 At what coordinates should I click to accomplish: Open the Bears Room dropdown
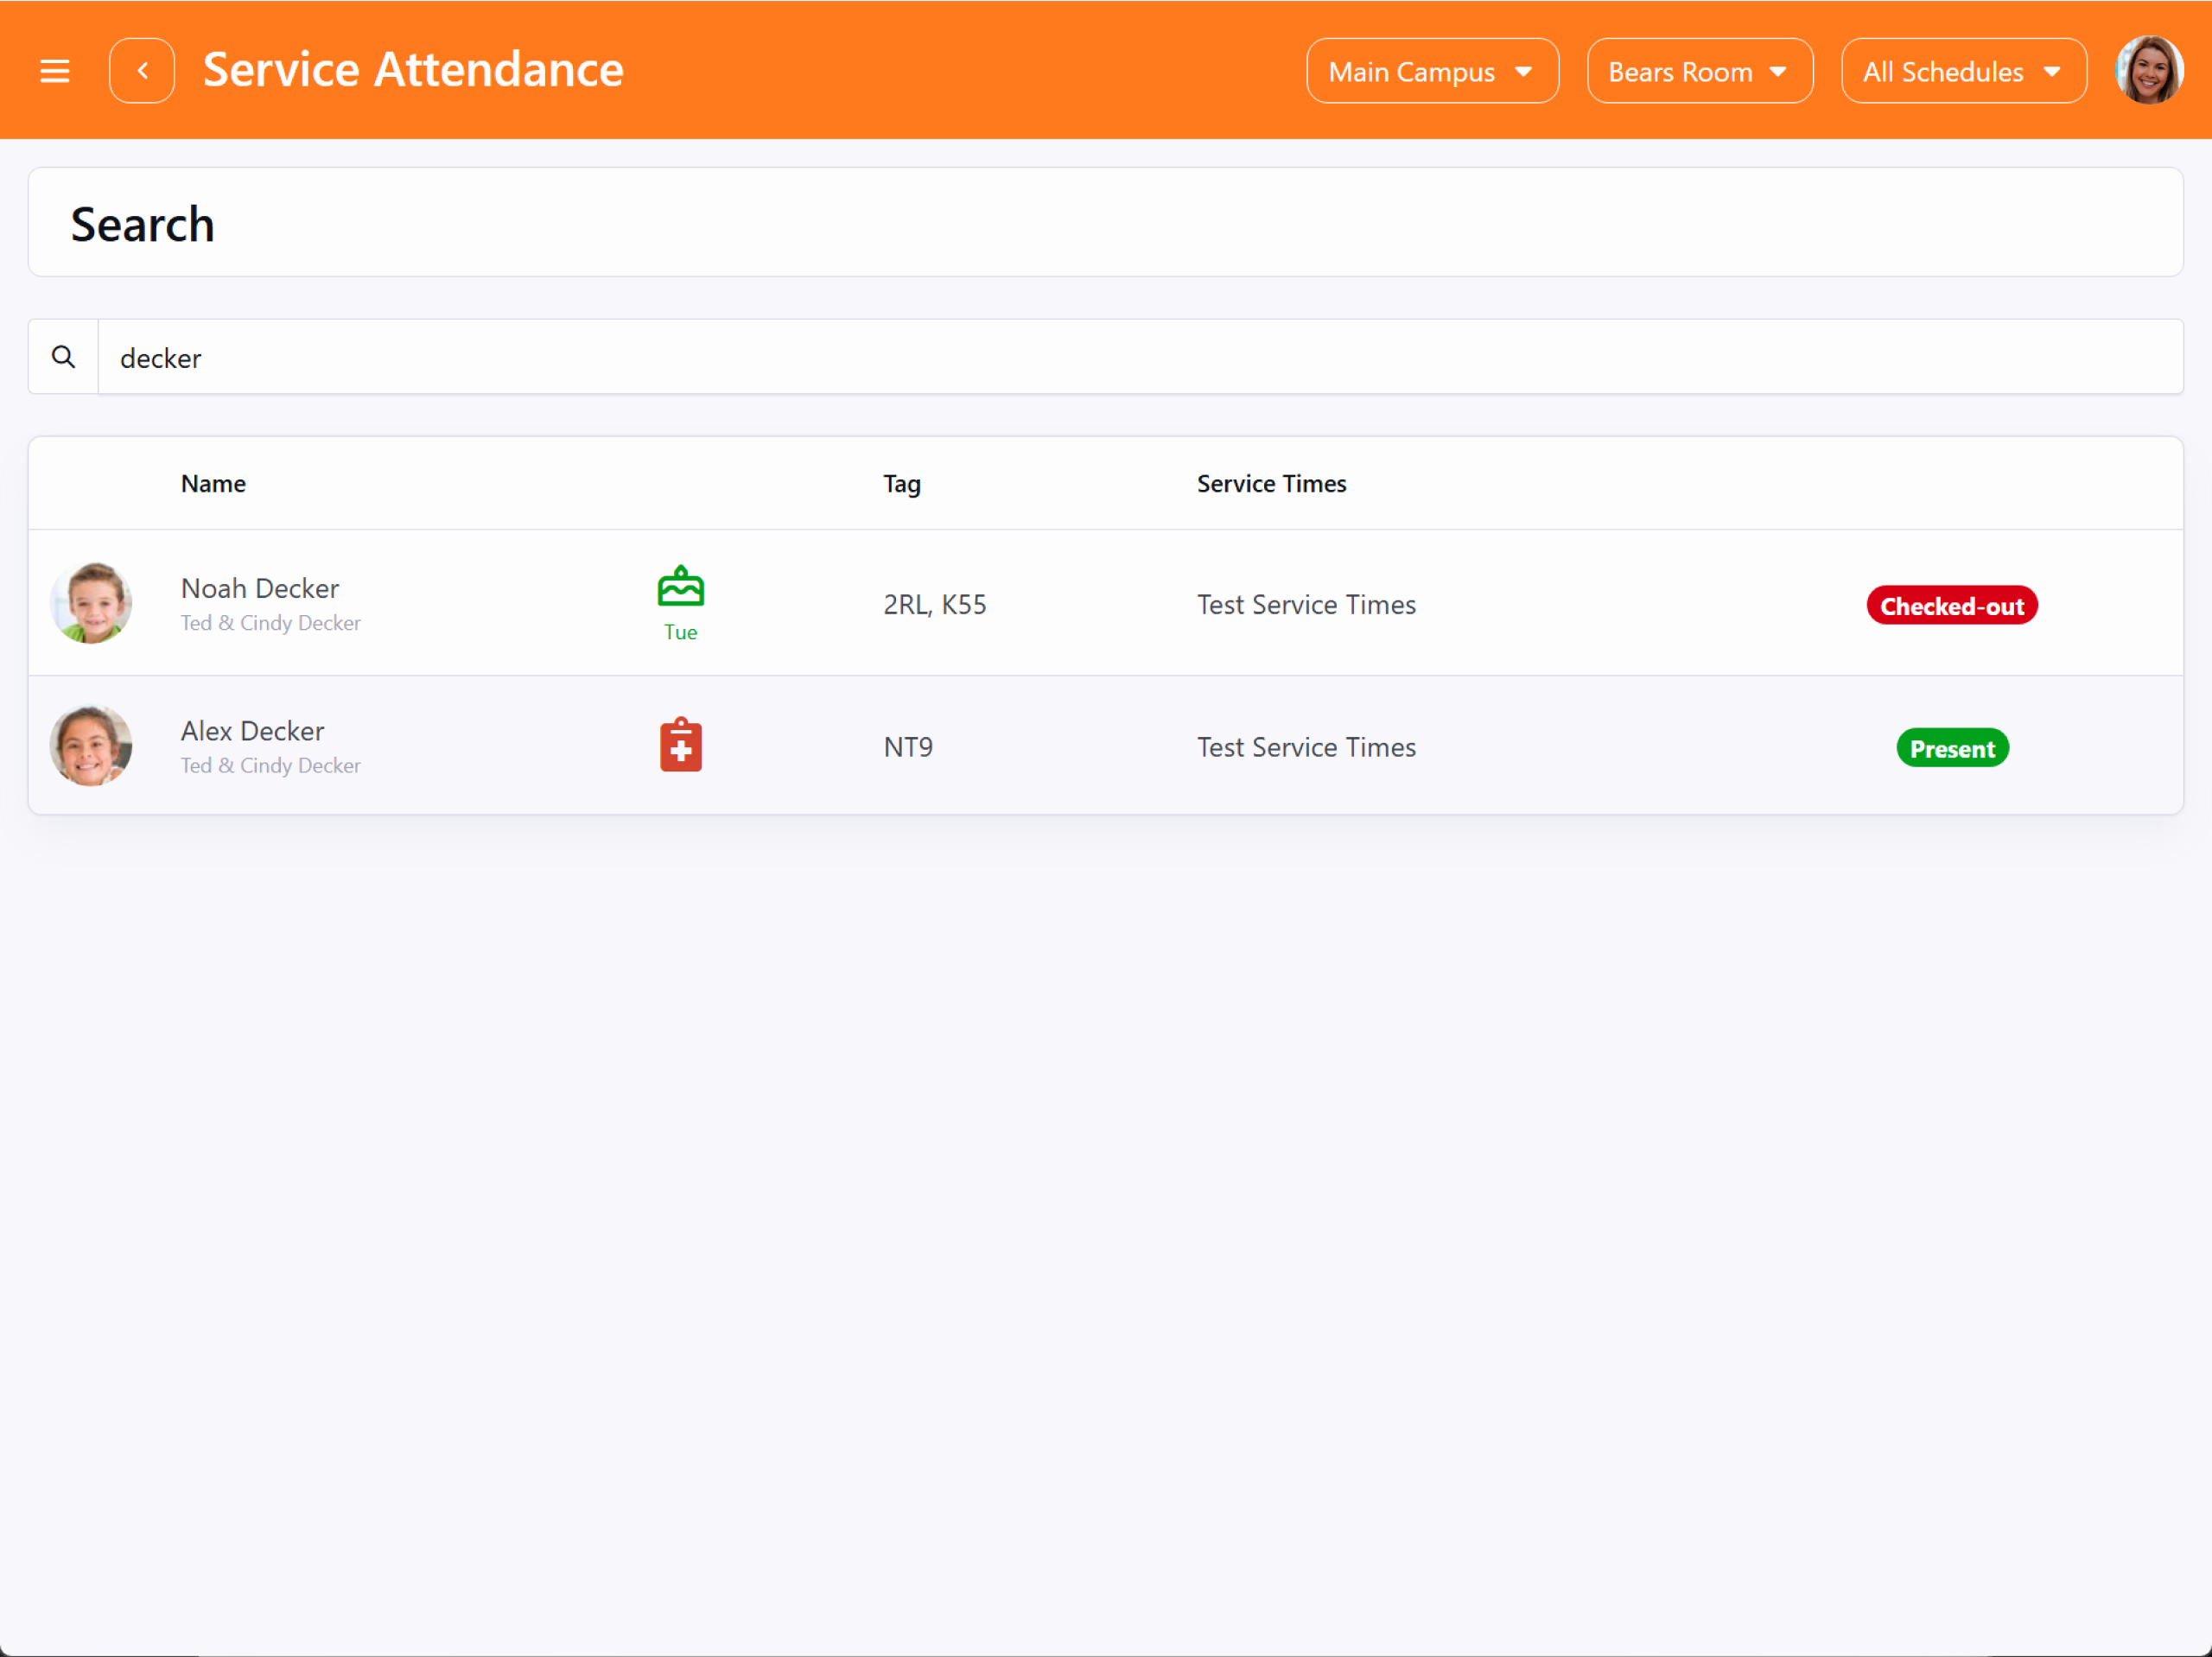point(1699,72)
